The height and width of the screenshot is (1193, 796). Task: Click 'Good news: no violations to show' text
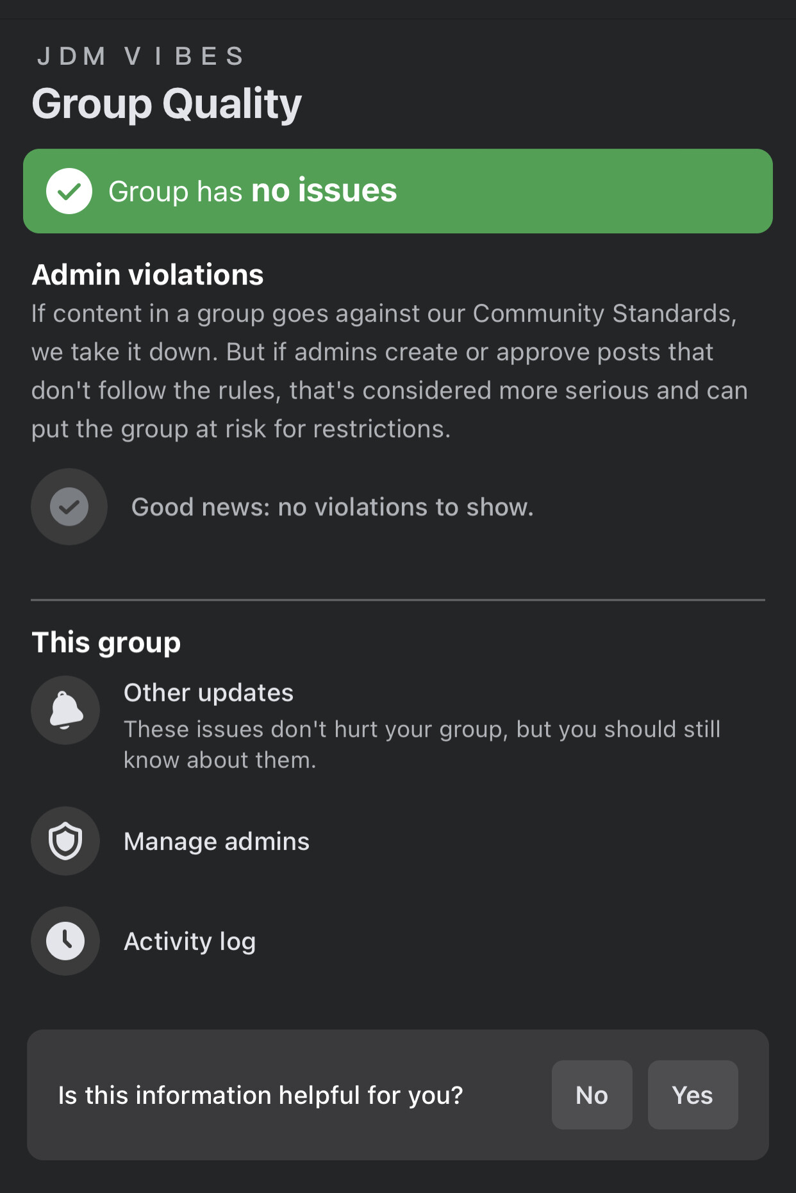[332, 507]
